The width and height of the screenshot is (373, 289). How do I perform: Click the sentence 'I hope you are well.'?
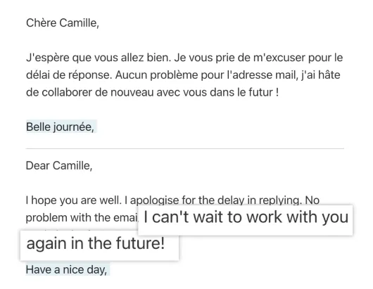[73, 200]
